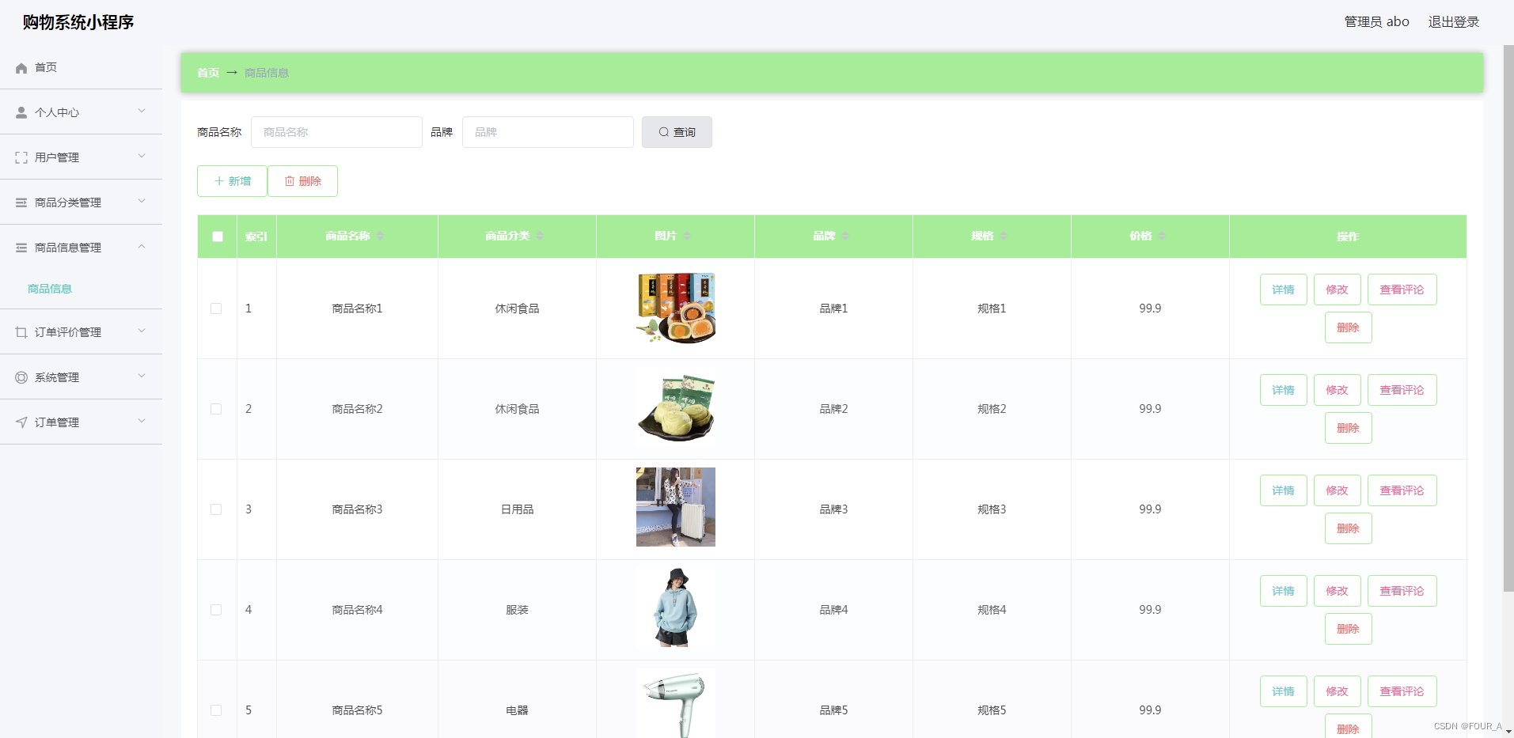Viewport: 1514px width, 738px height.
Task: Click the toolbar 删除 button with trash icon
Action: [x=302, y=181]
